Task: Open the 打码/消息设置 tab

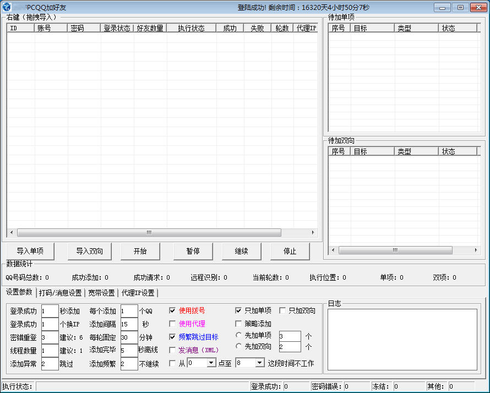Action: click(x=61, y=293)
